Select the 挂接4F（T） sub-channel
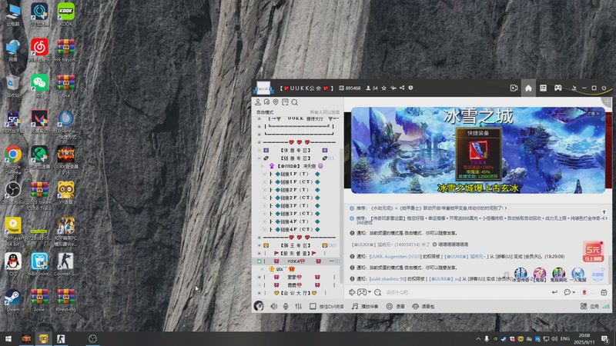Screen dimensions: 616x346 (x=295, y=221)
